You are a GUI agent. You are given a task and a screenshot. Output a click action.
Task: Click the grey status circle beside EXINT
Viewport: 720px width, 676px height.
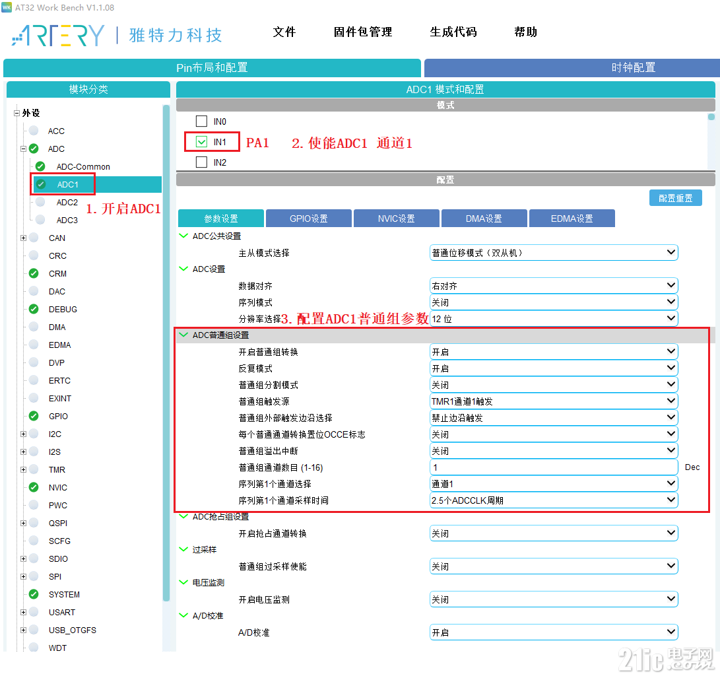click(x=34, y=398)
